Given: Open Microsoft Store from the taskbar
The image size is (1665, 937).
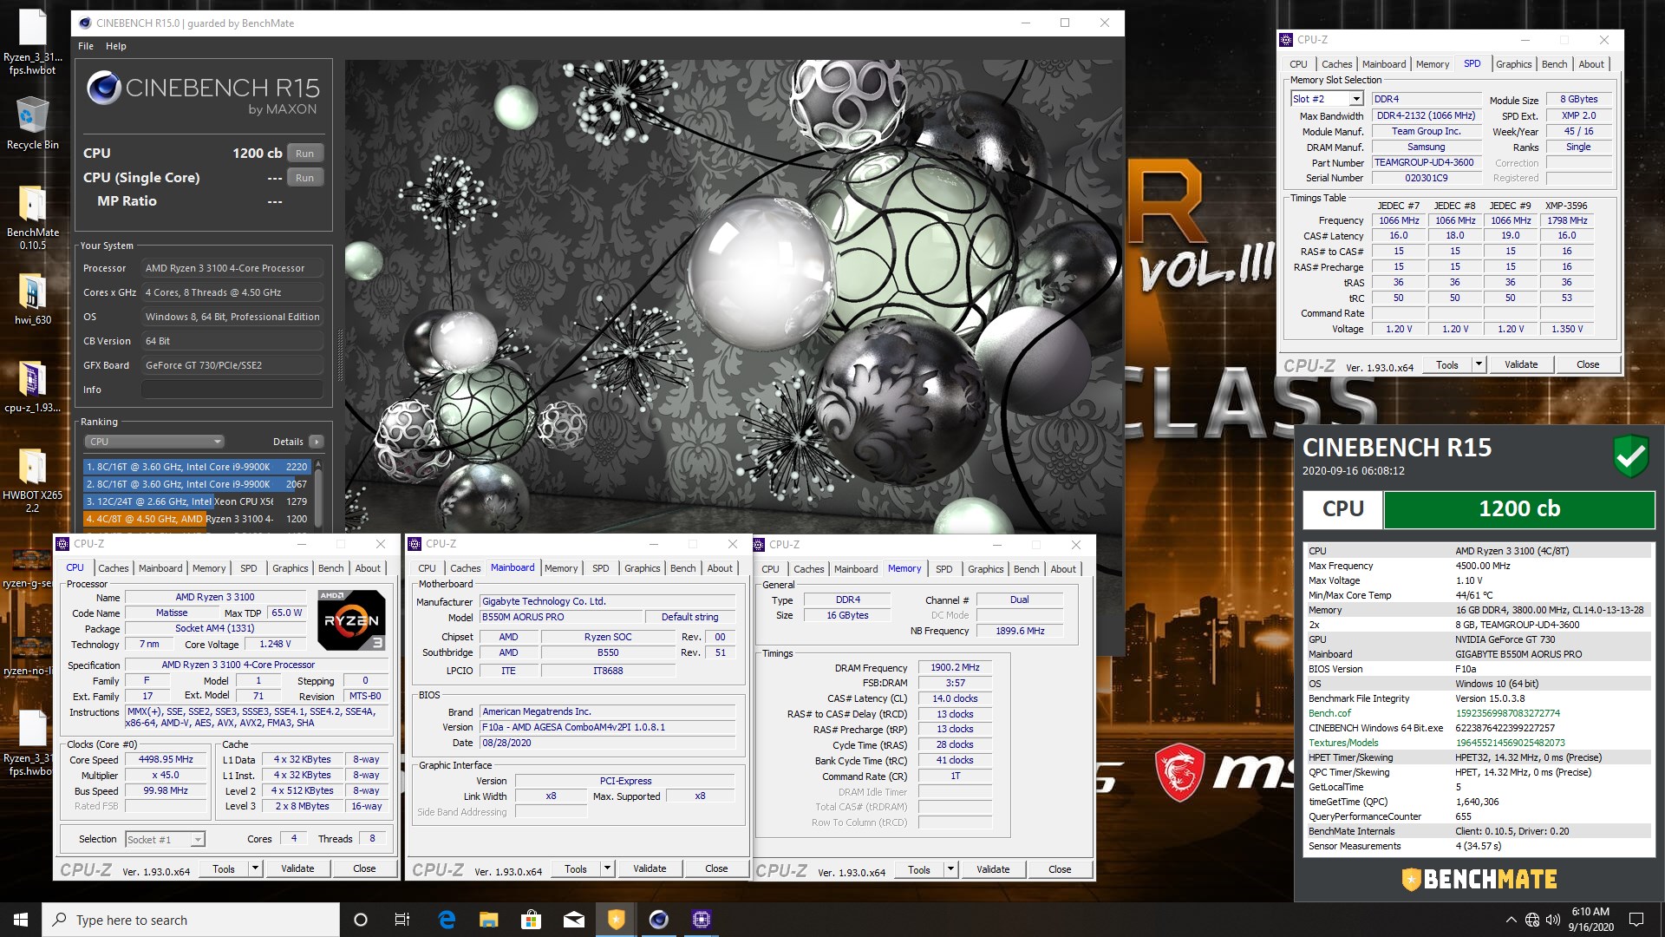Looking at the screenshot, I should click(531, 920).
